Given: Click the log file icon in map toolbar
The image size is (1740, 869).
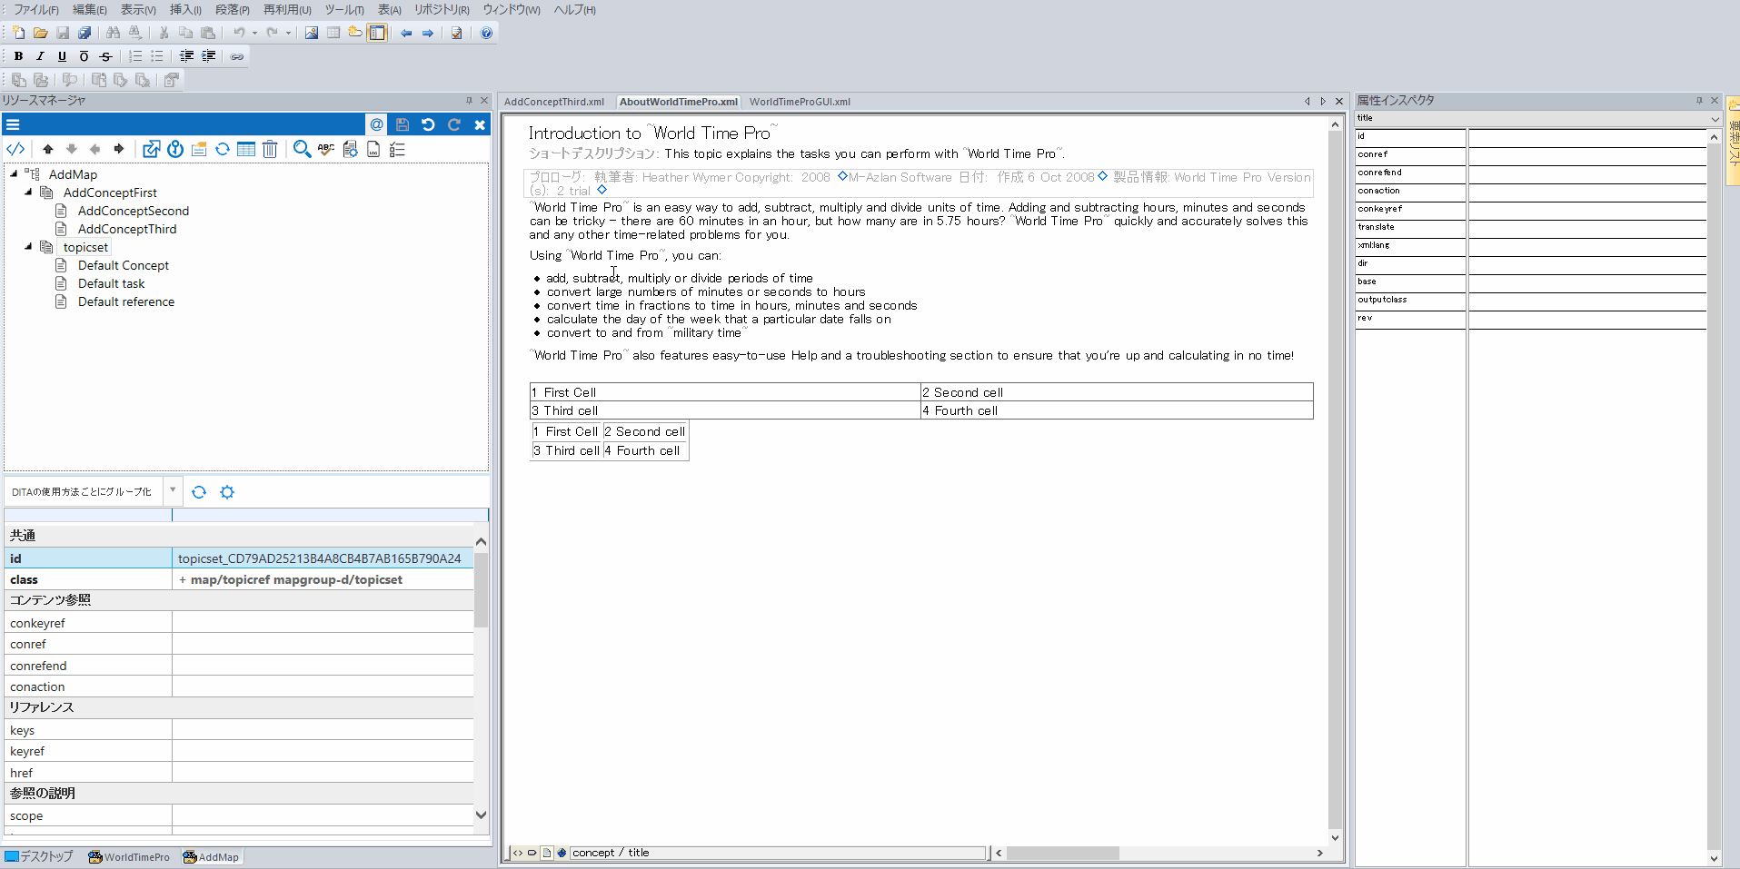Looking at the screenshot, I should click(373, 149).
